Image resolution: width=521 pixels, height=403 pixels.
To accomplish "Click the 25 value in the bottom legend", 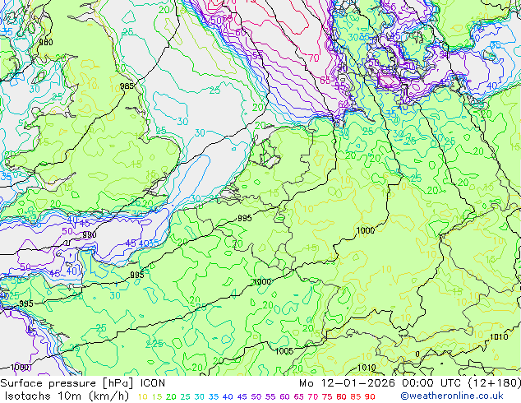I will [x=186, y=396].
